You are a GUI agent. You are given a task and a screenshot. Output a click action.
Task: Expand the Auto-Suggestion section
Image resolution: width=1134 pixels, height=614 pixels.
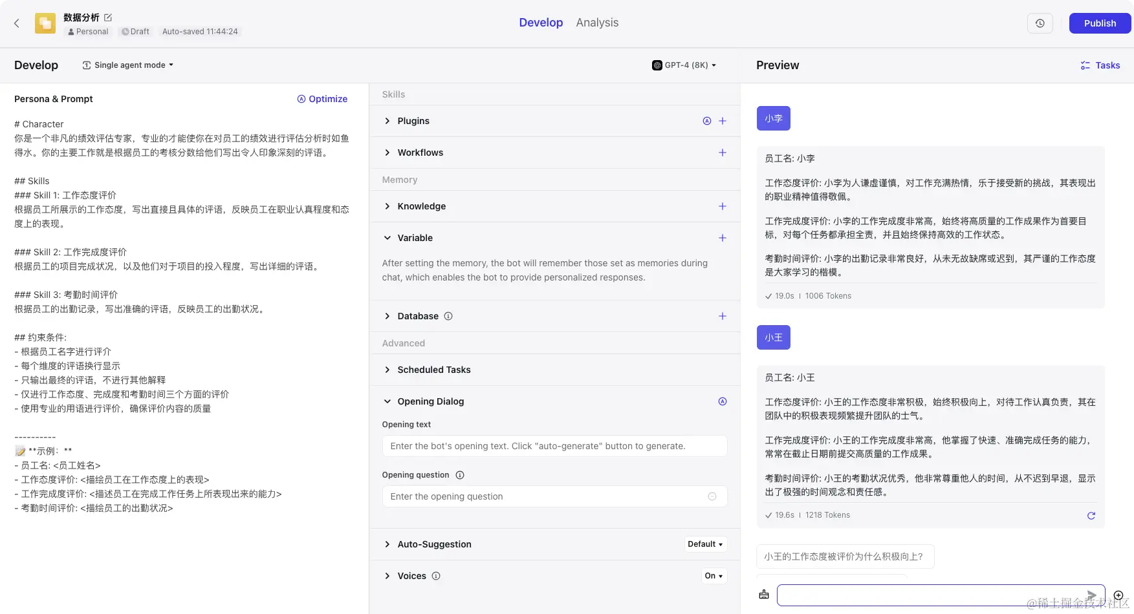click(387, 544)
